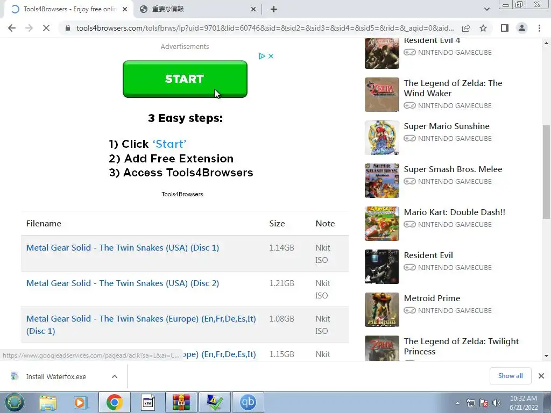The height and width of the screenshot is (413, 551).
Task: Click the Filename column header
Action: point(44,224)
